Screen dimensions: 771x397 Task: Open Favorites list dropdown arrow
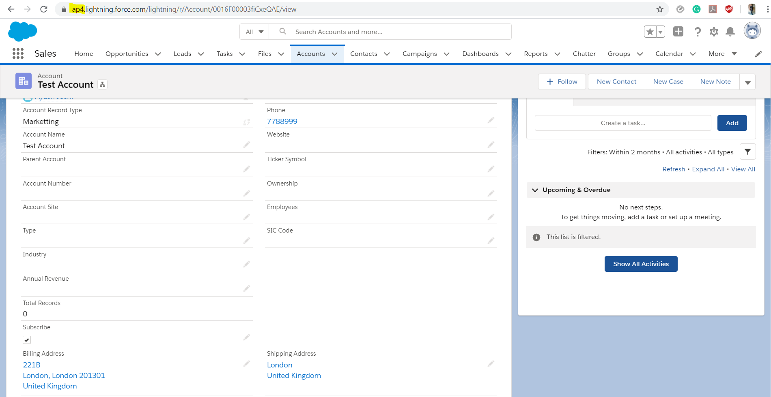click(x=661, y=32)
